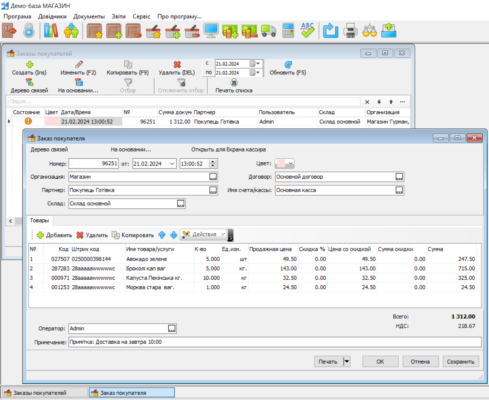The image size is (489, 400).
Task: Click ellipsis button for Оператор field
Action: pos(172,329)
